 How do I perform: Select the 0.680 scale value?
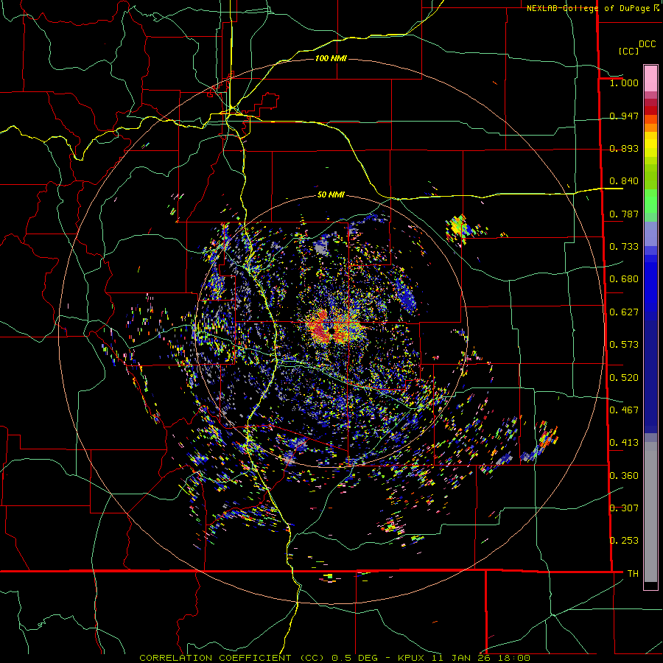[x=624, y=279]
